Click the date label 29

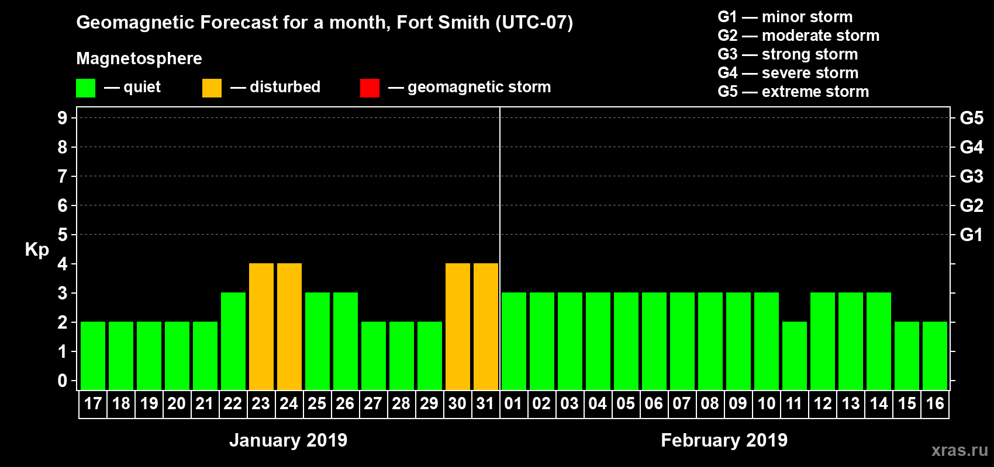429,403
